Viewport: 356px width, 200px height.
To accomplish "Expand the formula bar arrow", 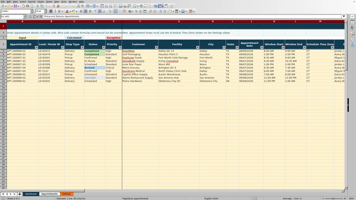I will click(x=344, y=17).
